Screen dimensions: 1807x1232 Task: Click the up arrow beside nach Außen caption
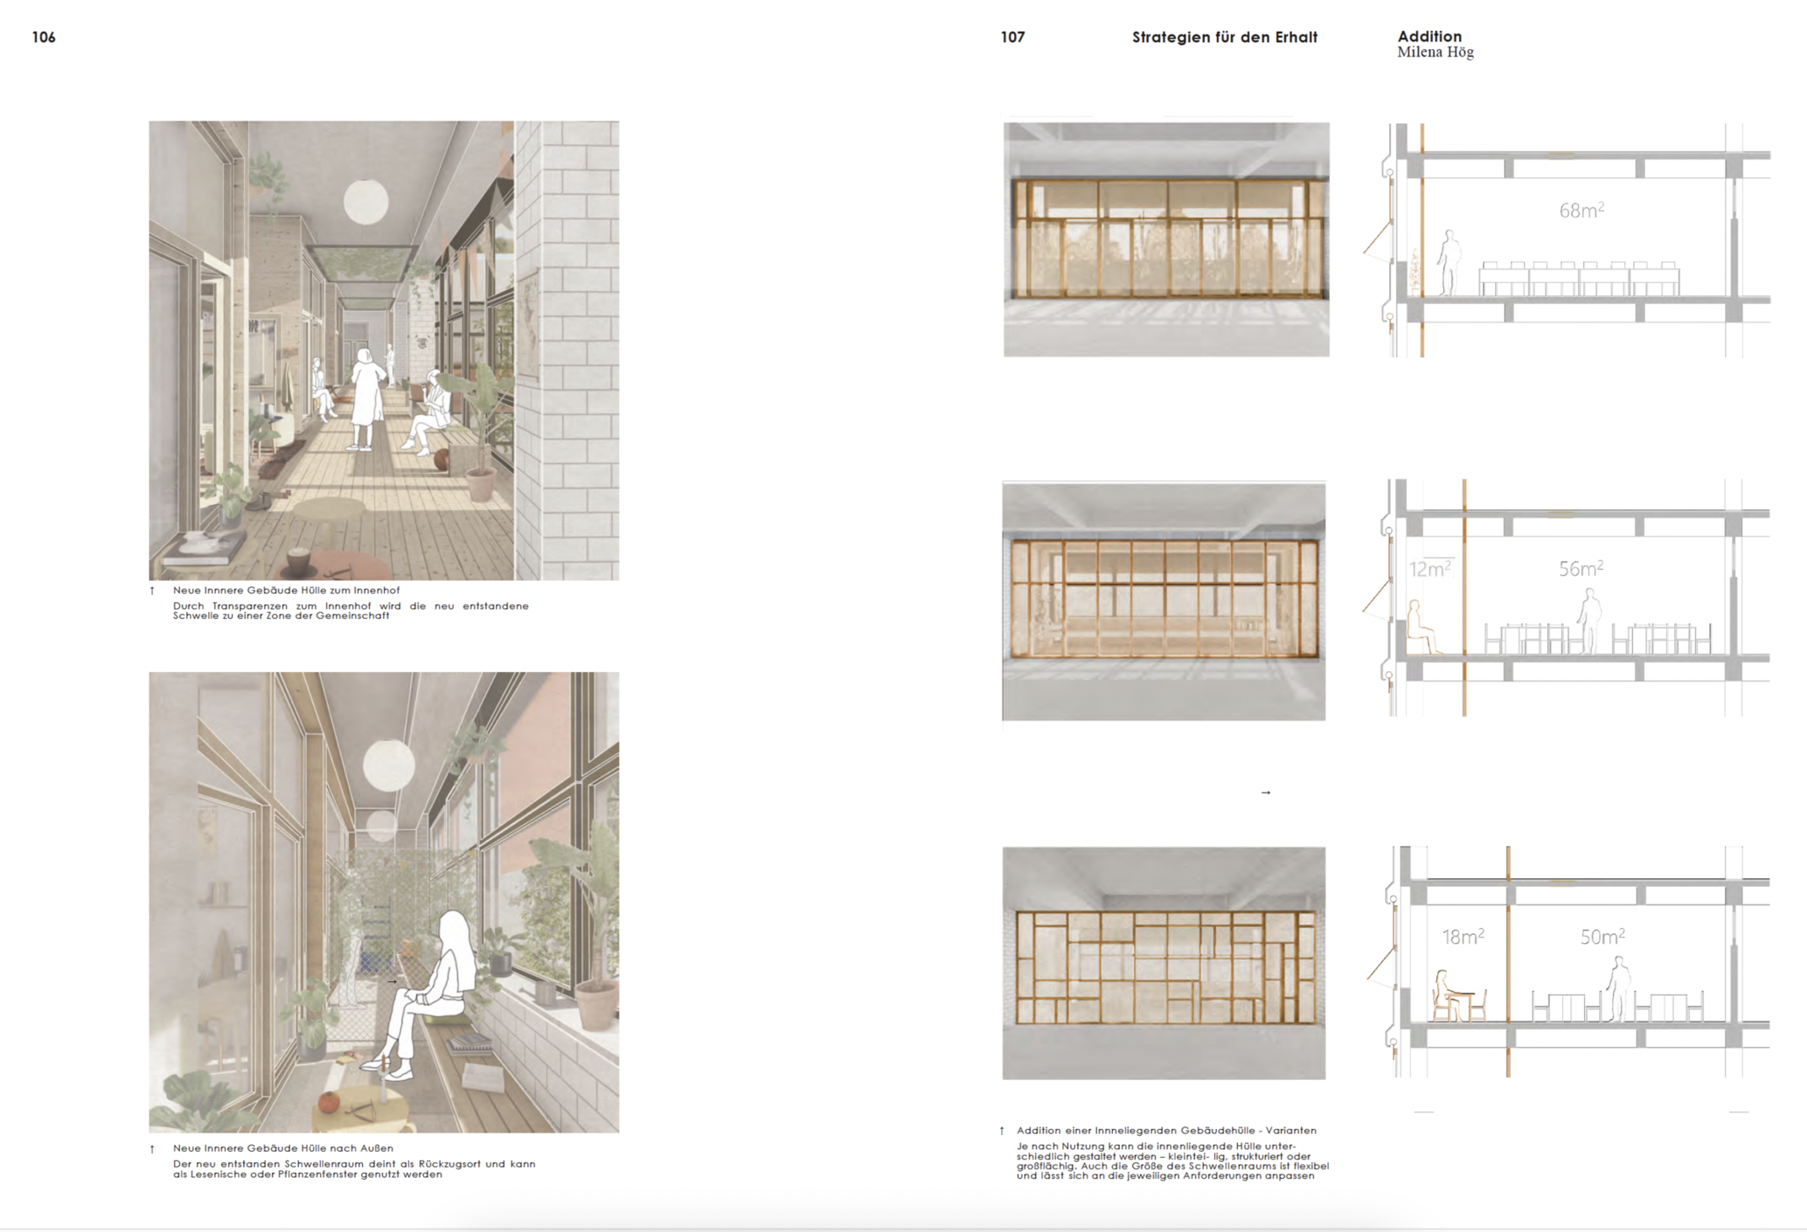(x=152, y=1148)
